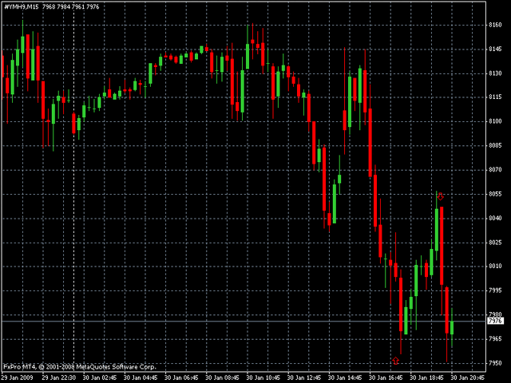Click the 30 Jan 10:45 time axis label

click(263, 377)
